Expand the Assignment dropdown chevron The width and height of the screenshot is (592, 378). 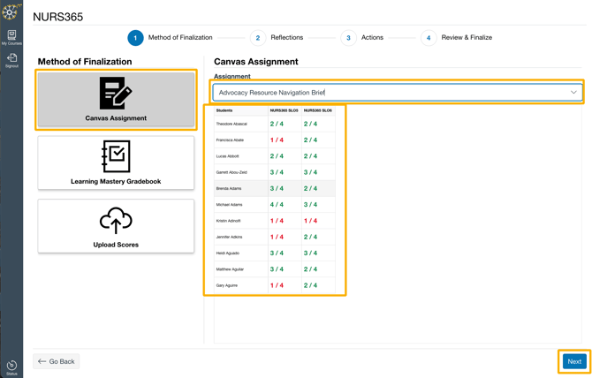click(573, 92)
